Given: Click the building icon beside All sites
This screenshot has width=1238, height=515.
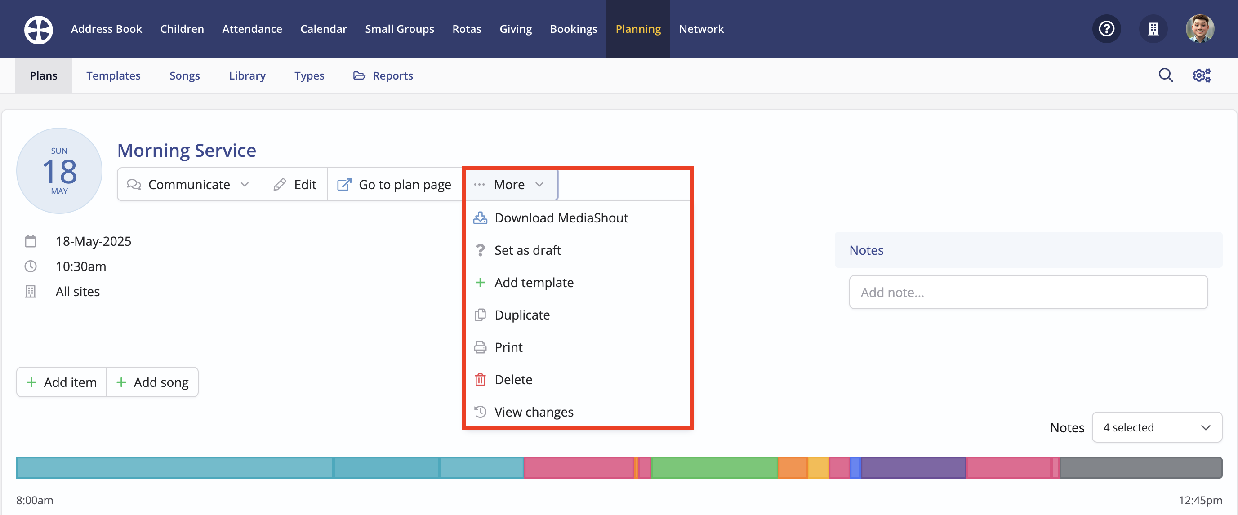Looking at the screenshot, I should (30, 292).
